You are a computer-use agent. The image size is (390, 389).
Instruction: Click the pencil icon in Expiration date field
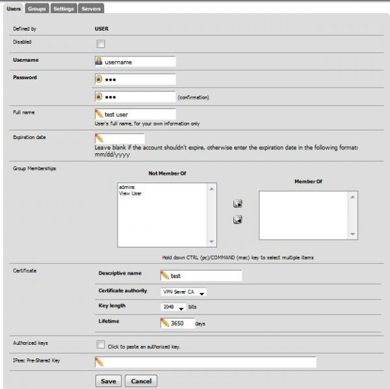(x=99, y=138)
